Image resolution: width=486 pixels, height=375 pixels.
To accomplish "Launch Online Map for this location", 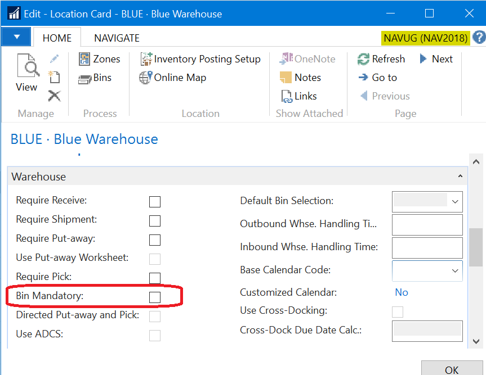I will [x=173, y=78].
